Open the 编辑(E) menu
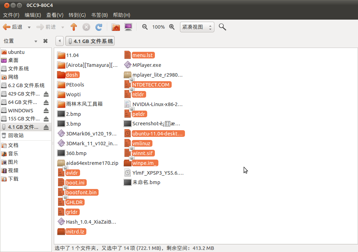 click(33, 15)
